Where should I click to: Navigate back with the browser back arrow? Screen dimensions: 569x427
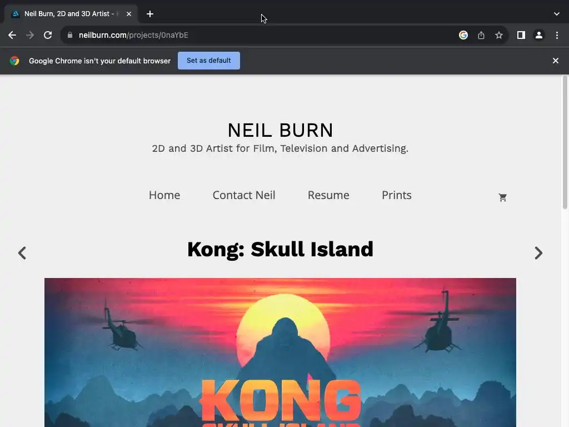pyautogui.click(x=12, y=35)
